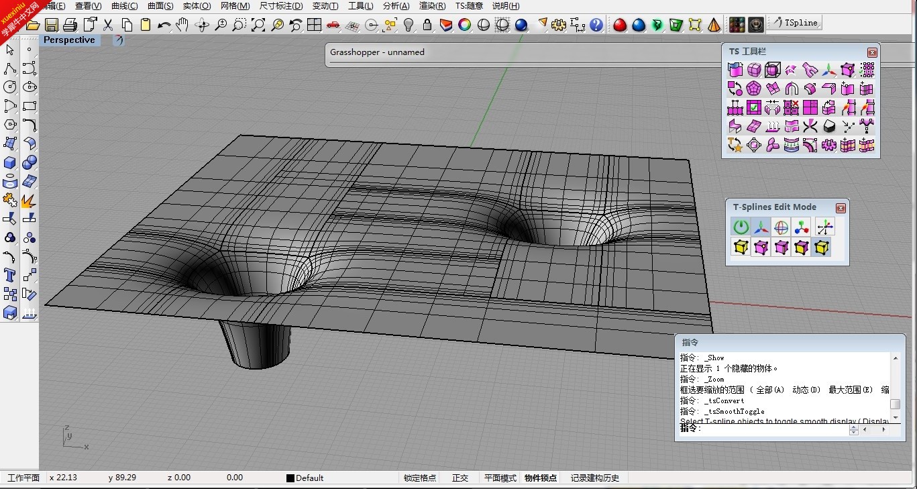The width and height of the screenshot is (917, 489).
Task: Open the TS:随意 menu
Action: 469,6
